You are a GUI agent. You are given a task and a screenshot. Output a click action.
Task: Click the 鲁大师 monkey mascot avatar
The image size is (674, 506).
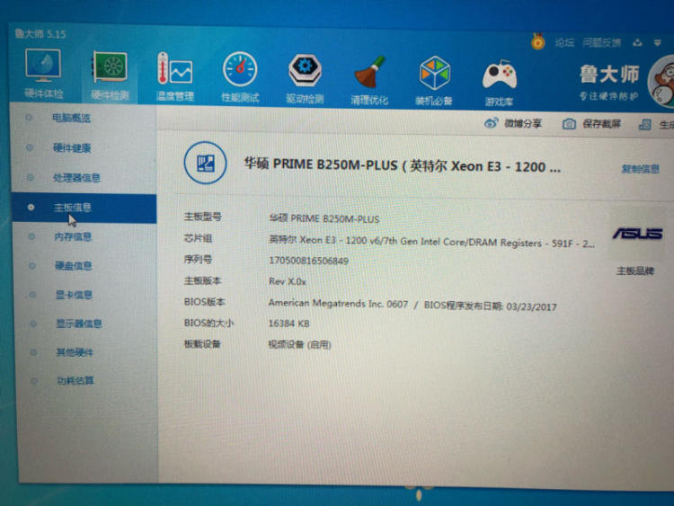point(662,83)
